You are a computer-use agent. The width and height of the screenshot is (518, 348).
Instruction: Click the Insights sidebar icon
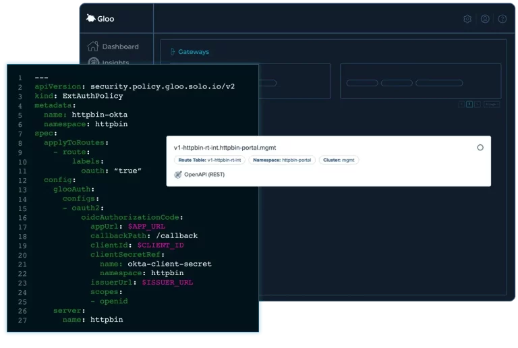click(93, 62)
